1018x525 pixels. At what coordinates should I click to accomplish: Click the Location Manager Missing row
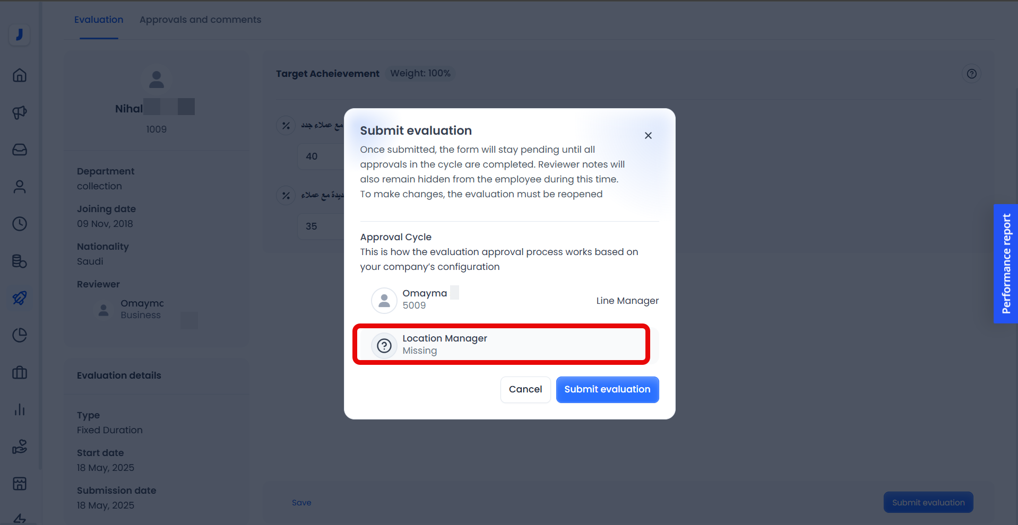click(x=501, y=344)
